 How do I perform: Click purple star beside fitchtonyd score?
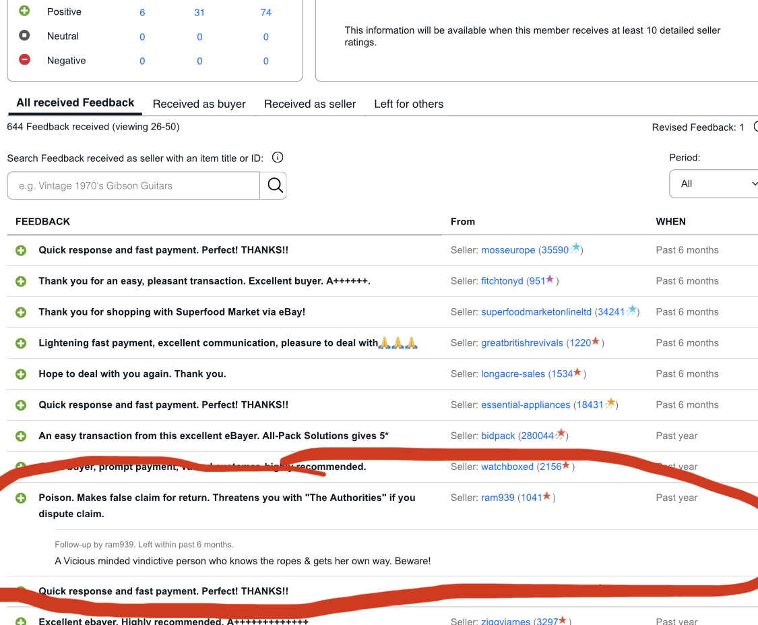(x=550, y=280)
